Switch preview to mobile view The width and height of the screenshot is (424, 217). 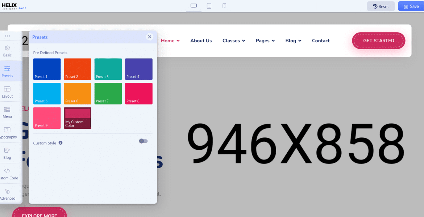tap(224, 6)
